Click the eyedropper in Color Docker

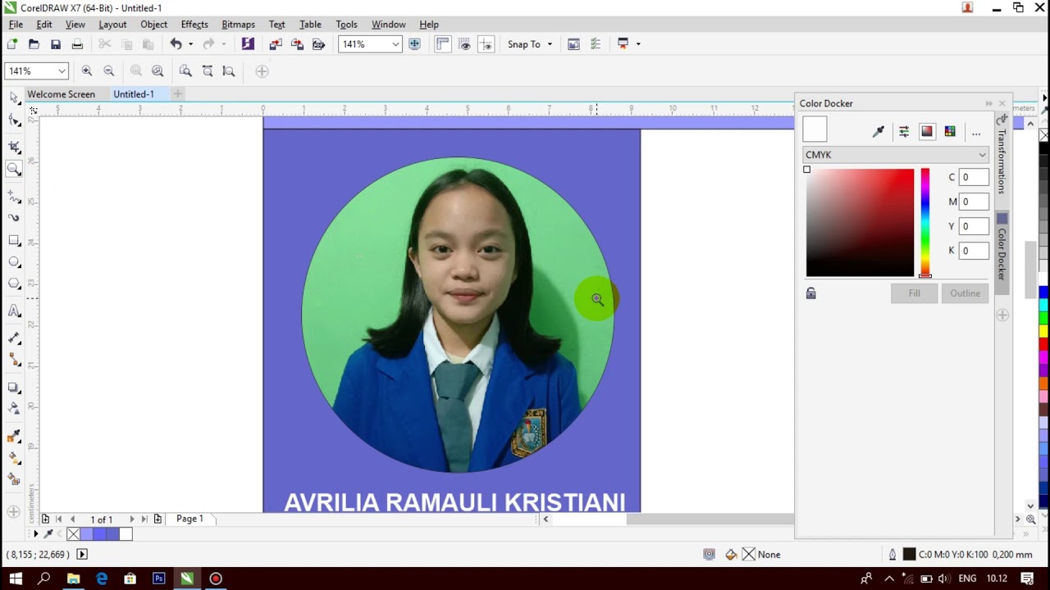[x=879, y=131]
